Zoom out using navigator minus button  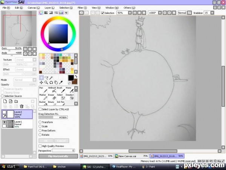point(25,49)
